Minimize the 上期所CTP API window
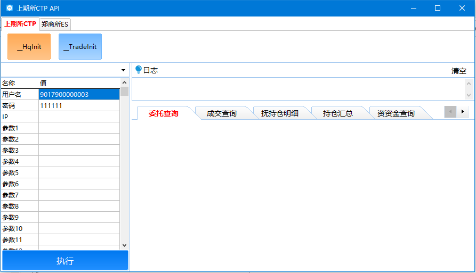This screenshot has height=273, width=476. click(x=414, y=8)
